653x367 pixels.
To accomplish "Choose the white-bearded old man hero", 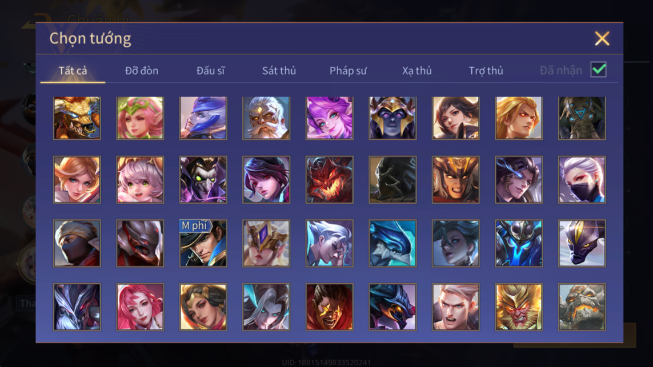I will coord(266,118).
